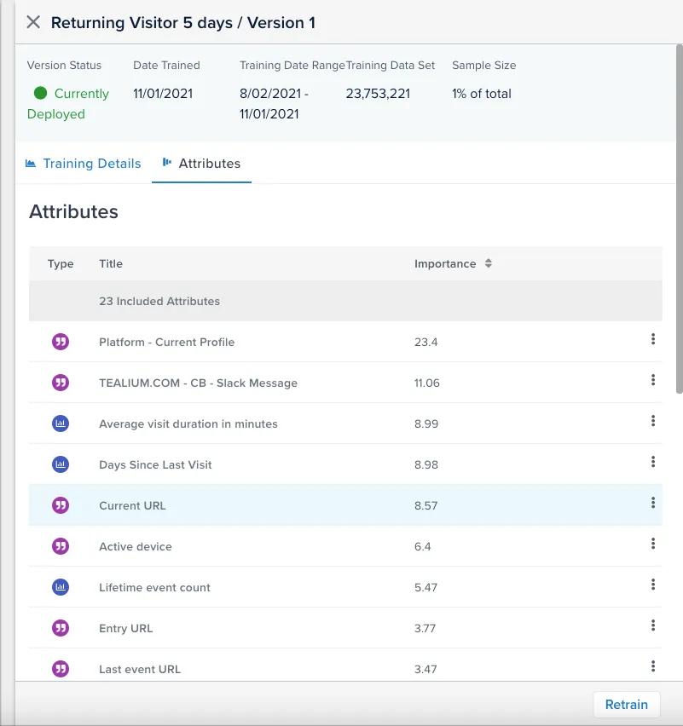683x726 pixels.
Task: Open the three-dot menu for Entry URL
Action: pos(653,625)
